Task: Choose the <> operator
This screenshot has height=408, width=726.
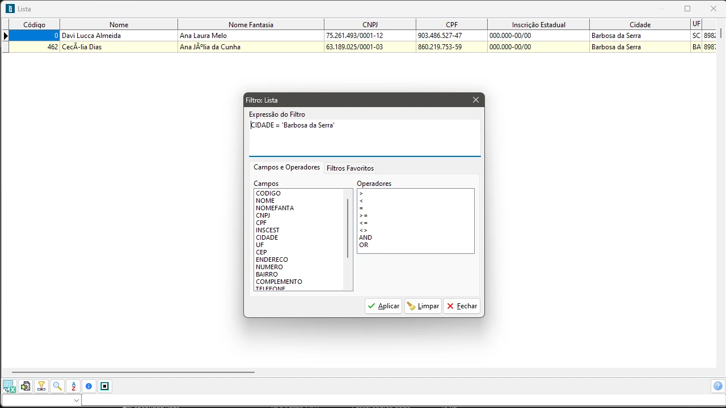Action: [x=363, y=230]
